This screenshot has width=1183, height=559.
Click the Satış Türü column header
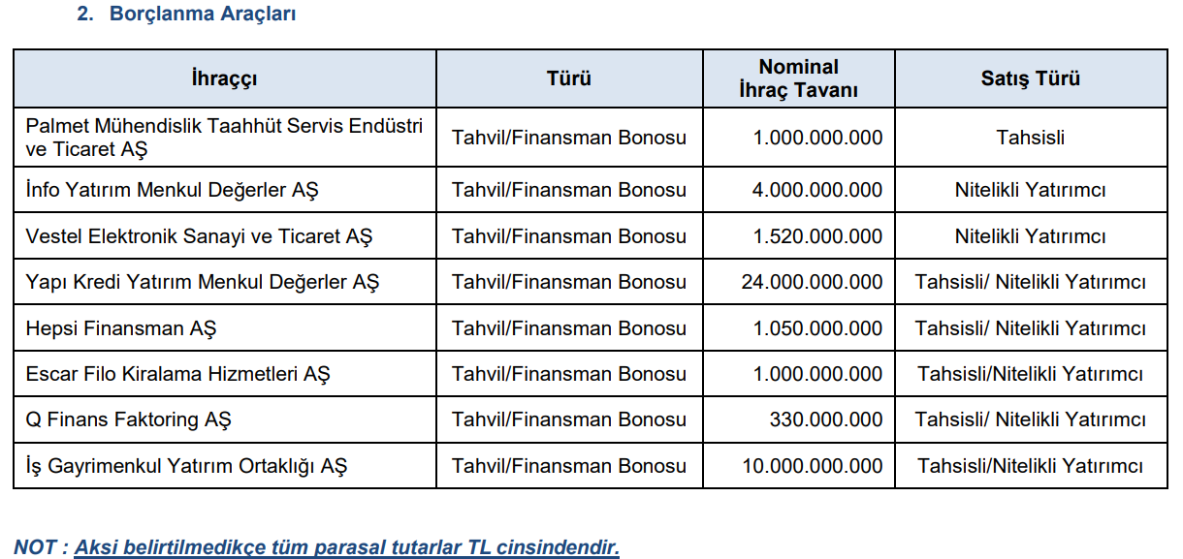(1030, 79)
